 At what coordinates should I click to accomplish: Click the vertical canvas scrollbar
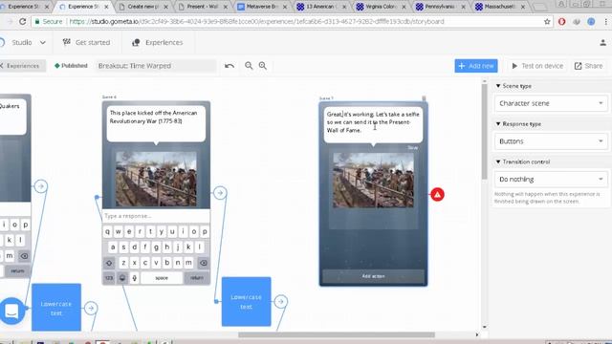[x=485, y=131]
